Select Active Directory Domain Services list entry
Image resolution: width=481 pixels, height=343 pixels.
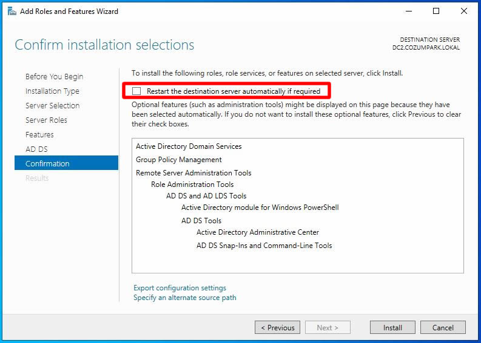[189, 146]
